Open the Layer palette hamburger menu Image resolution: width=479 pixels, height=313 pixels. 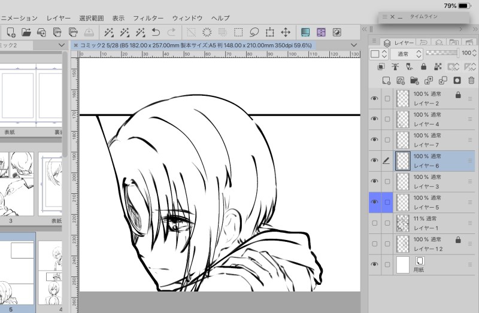pyautogui.click(x=374, y=41)
